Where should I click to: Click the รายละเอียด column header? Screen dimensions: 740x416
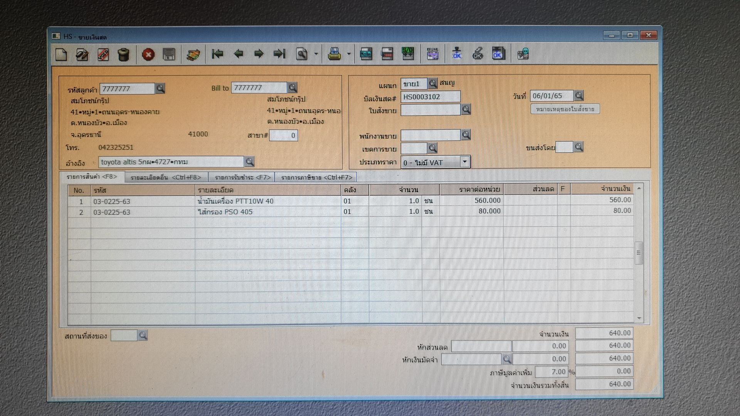click(268, 190)
